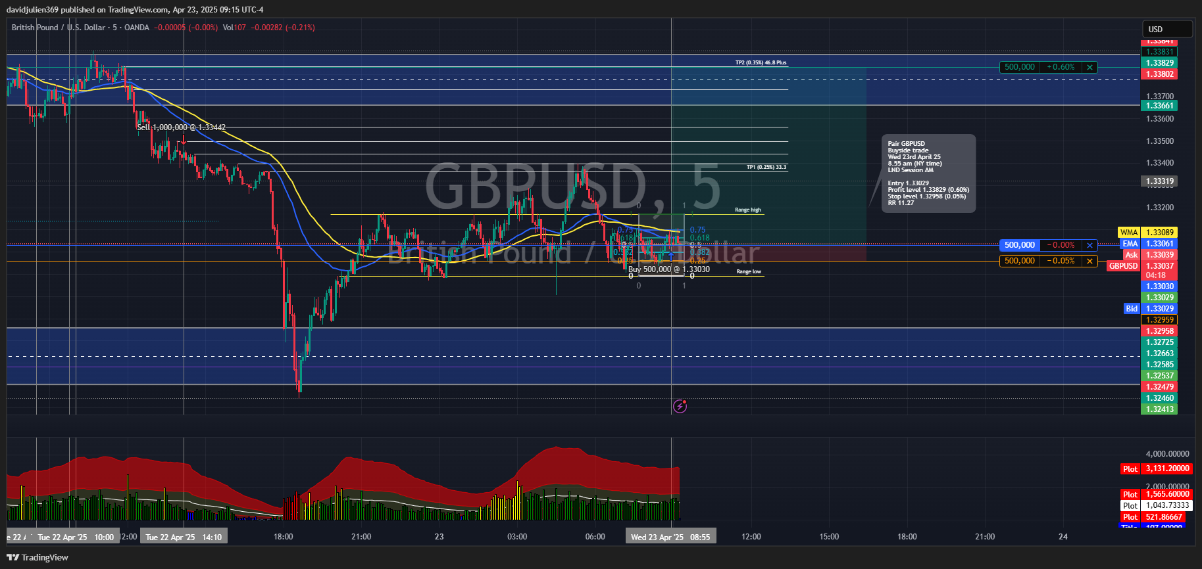Click the purple lightning event icon
Viewport: 1202px width, 569px height.
pos(680,406)
